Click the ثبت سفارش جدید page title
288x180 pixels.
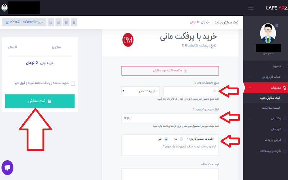point(227,22)
